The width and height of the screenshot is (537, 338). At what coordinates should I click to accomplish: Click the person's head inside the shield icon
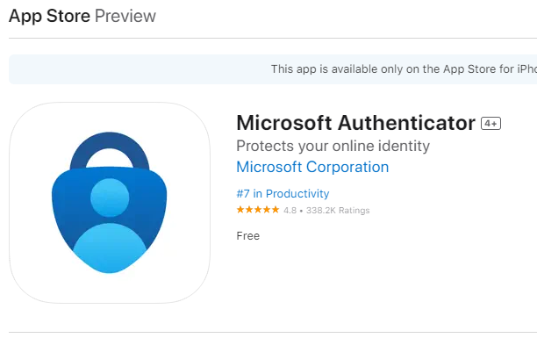click(x=110, y=198)
